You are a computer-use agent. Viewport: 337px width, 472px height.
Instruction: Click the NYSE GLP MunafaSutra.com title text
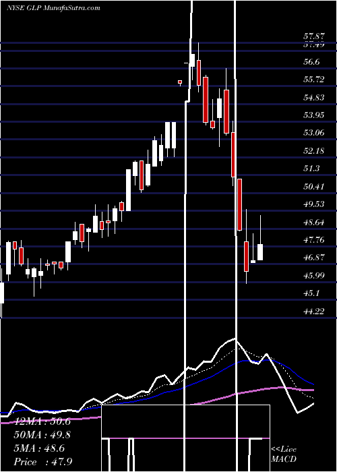(53, 8)
